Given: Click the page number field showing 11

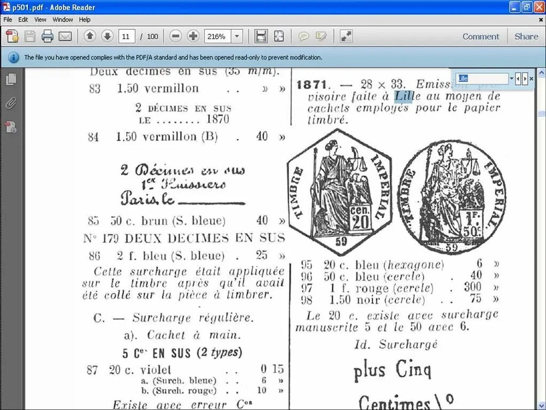Looking at the screenshot, I should (x=127, y=37).
